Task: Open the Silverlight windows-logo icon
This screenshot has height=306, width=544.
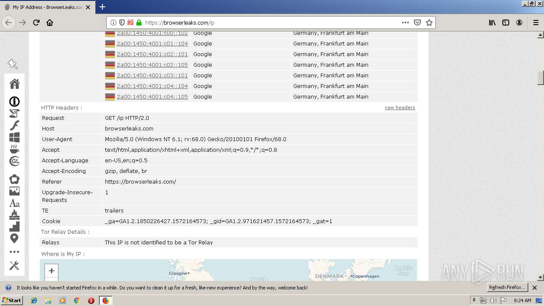Action: (14, 137)
